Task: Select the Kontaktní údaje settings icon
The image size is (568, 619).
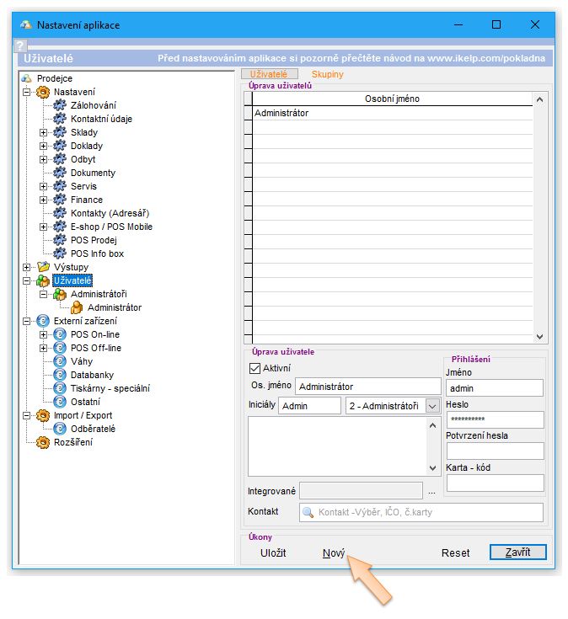Action: [x=59, y=119]
